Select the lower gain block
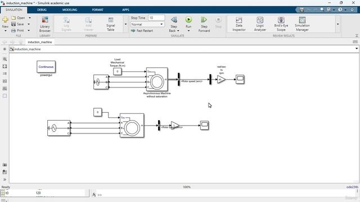This screenshot has width=360, height=202. (x=175, y=125)
